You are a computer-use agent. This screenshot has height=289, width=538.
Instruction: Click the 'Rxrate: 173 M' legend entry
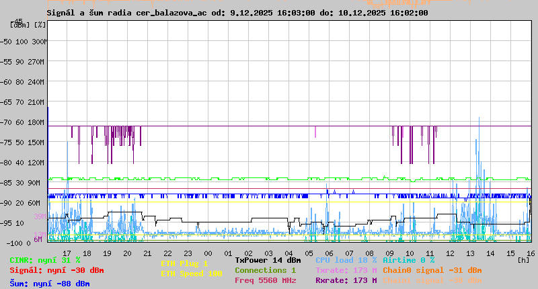(346, 280)
